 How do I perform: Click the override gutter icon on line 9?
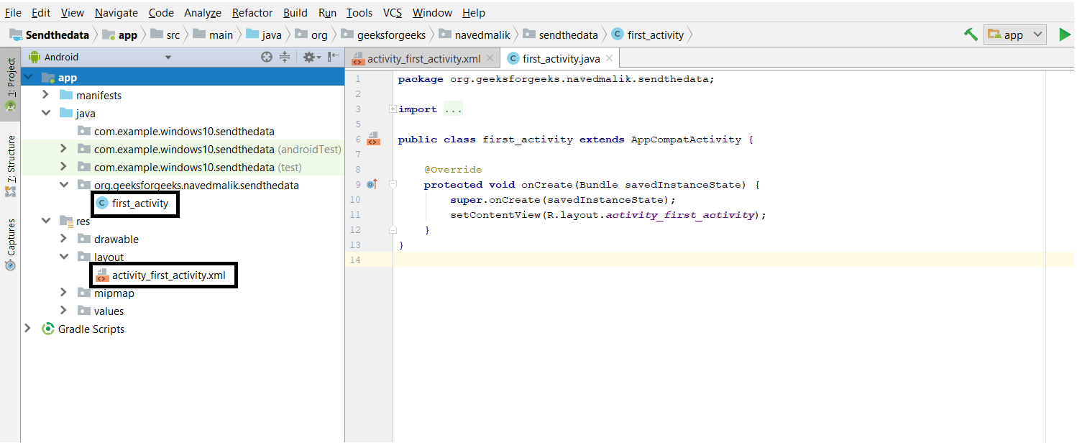point(371,185)
